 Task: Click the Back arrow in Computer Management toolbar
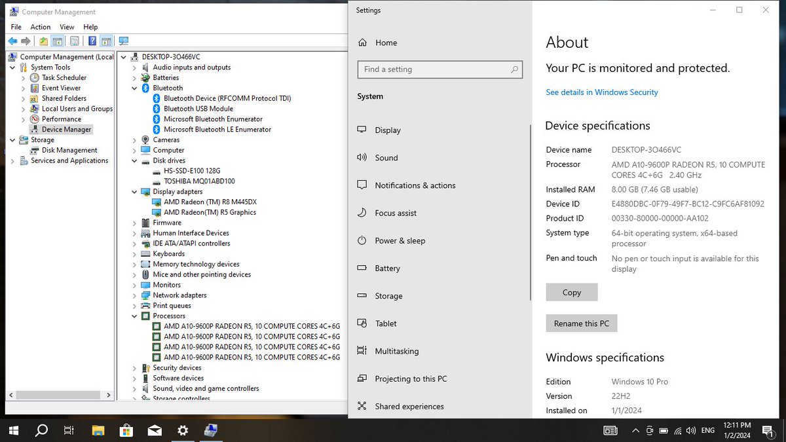[x=12, y=41]
